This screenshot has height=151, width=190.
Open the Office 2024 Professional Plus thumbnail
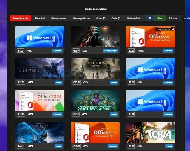click(x=40, y=101)
